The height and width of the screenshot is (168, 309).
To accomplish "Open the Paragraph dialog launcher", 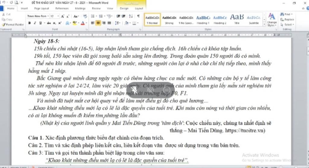I will [140, 30].
